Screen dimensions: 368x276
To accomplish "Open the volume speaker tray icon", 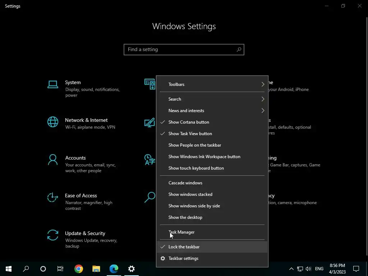I will pyautogui.click(x=308, y=269).
